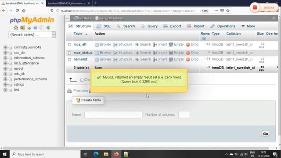Expand the cilhmsfg_joom549 database node
The width and height of the screenshot is (281, 158).
coord(5,47)
